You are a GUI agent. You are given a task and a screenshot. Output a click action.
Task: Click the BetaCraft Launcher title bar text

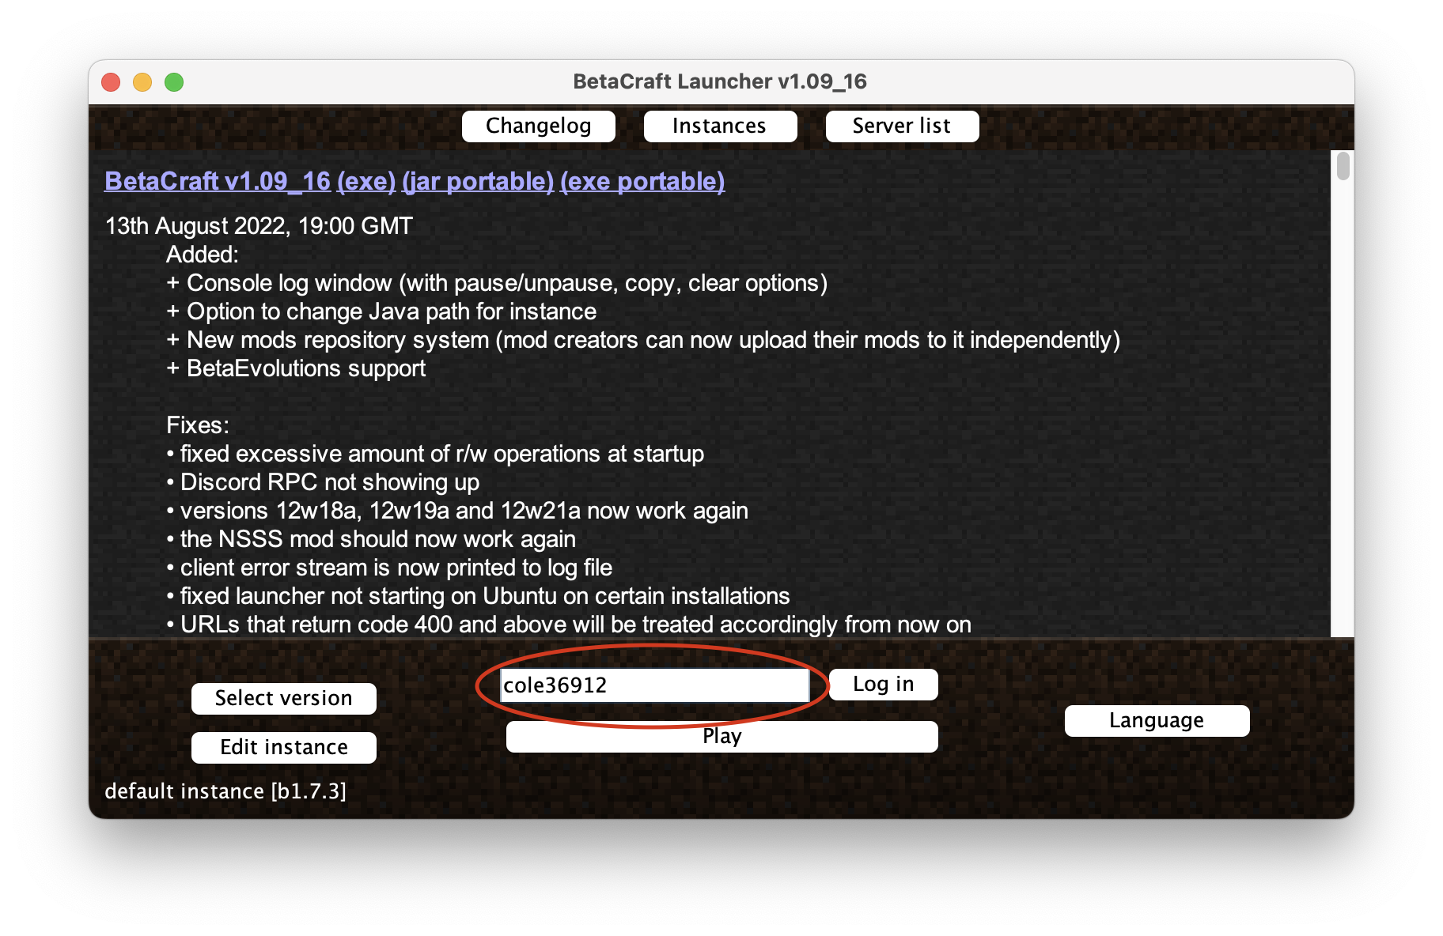click(x=719, y=81)
